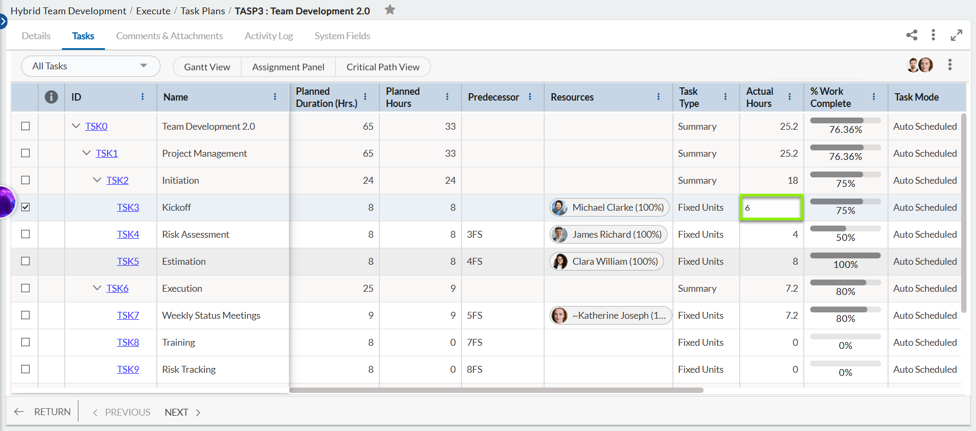The image size is (976, 431).
Task: Click the Actual Hours input for Kickoff
Action: pyautogui.click(x=771, y=208)
